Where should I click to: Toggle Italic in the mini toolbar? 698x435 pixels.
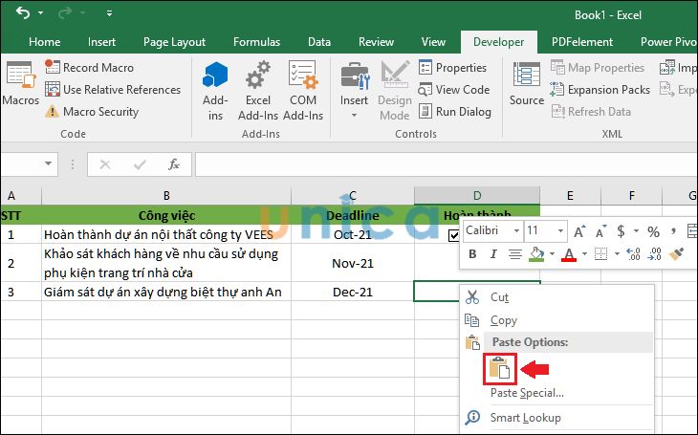coord(493,254)
